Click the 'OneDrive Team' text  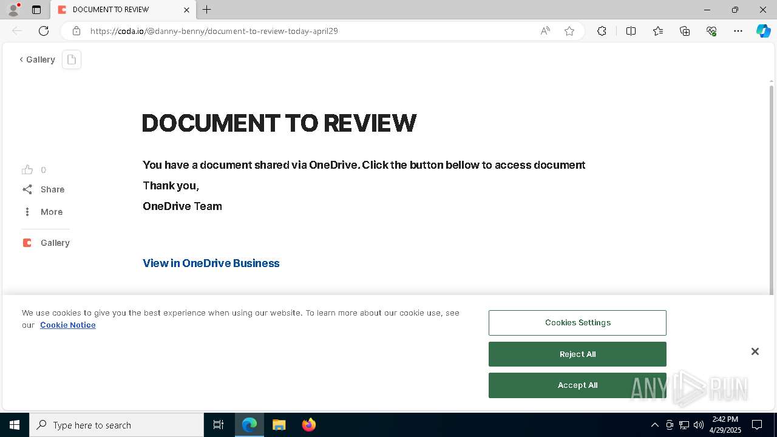tap(182, 206)
